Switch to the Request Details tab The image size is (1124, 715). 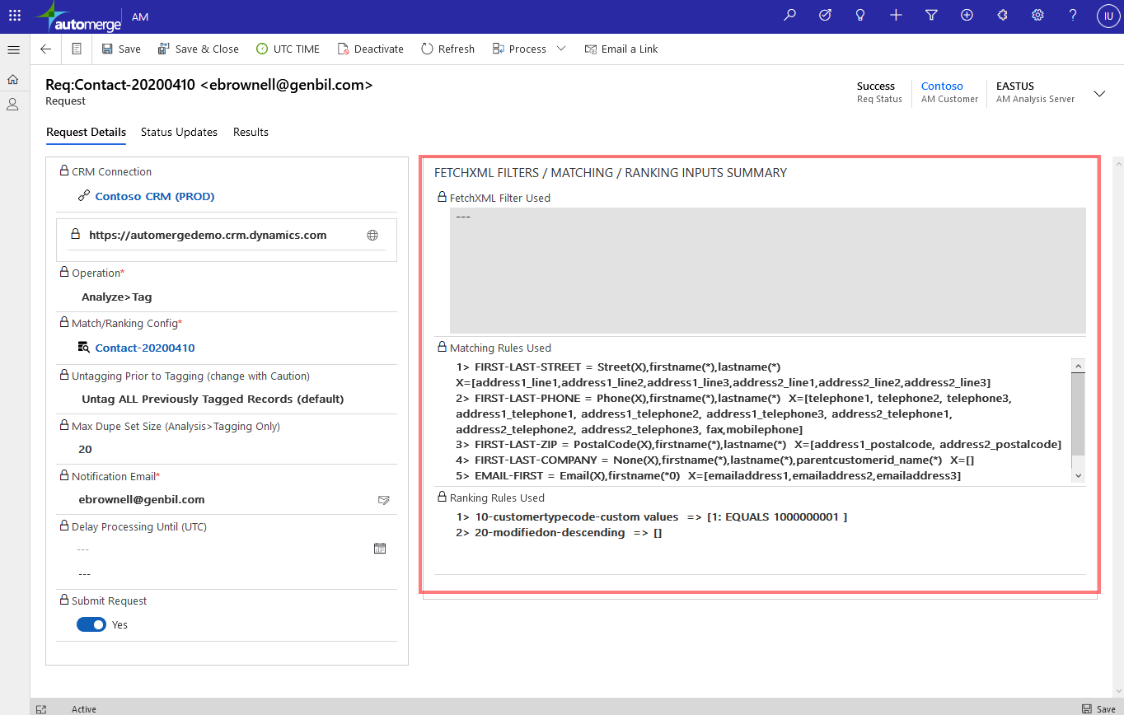point(86,133)
